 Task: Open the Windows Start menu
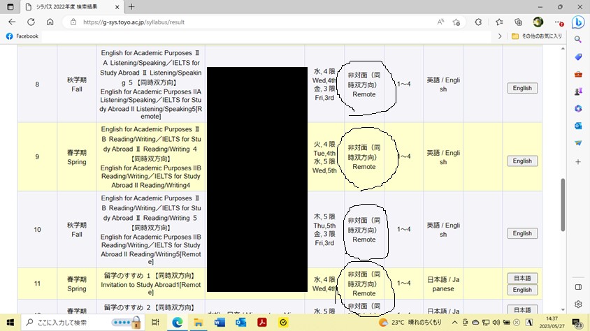point(10,323)
